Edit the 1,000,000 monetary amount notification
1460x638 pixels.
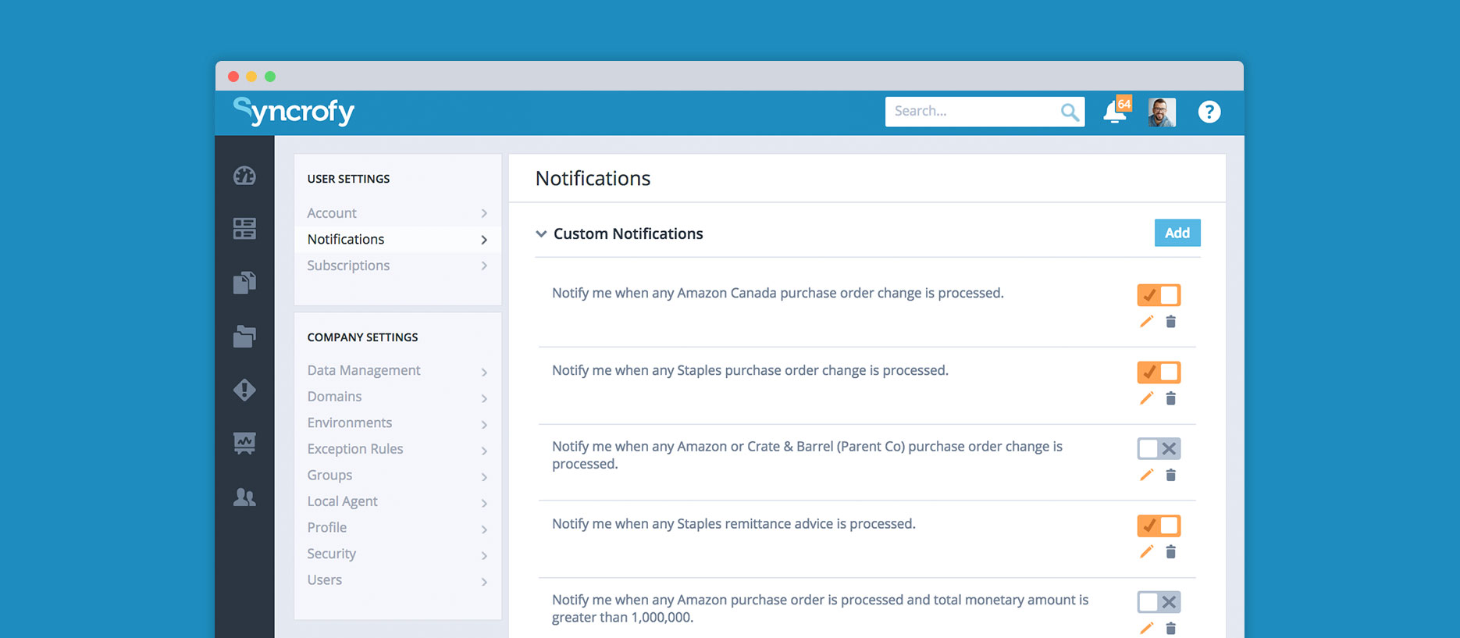1146,629
